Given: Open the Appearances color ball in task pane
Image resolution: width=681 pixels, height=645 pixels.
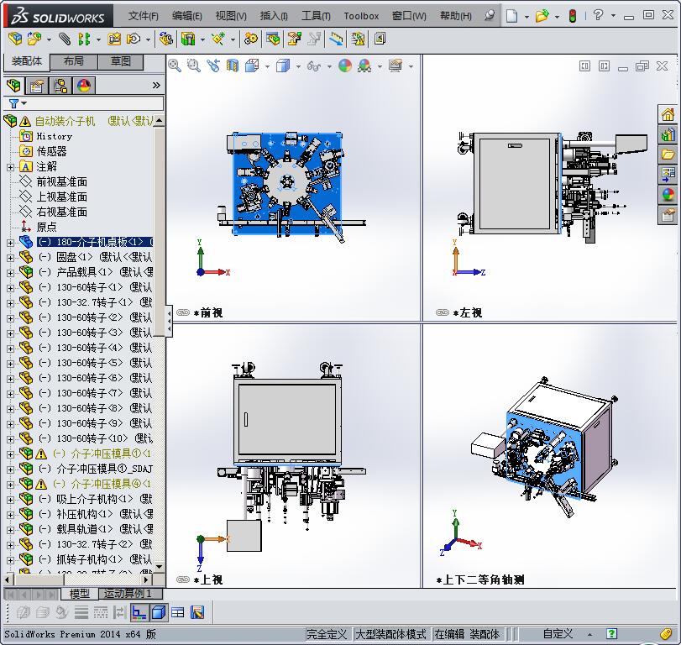Looking at the screenshot, I should click(668, 195).
